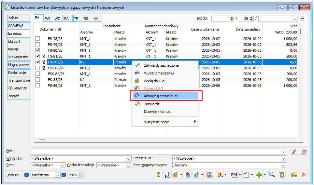Open the Transportowe section
Screen dimensions: 314x185
[19, 80]
